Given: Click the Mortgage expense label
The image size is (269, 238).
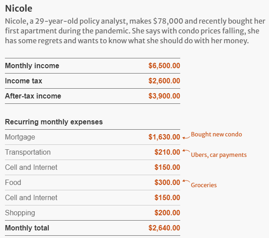Looking at the screenshot, I should (20, 137).
